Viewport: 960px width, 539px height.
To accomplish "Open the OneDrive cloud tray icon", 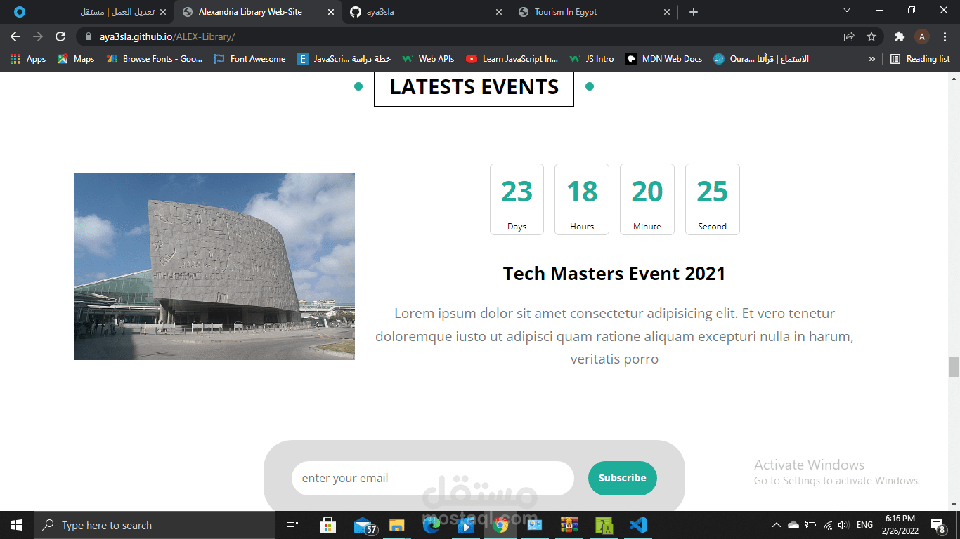I will (793, 525).
